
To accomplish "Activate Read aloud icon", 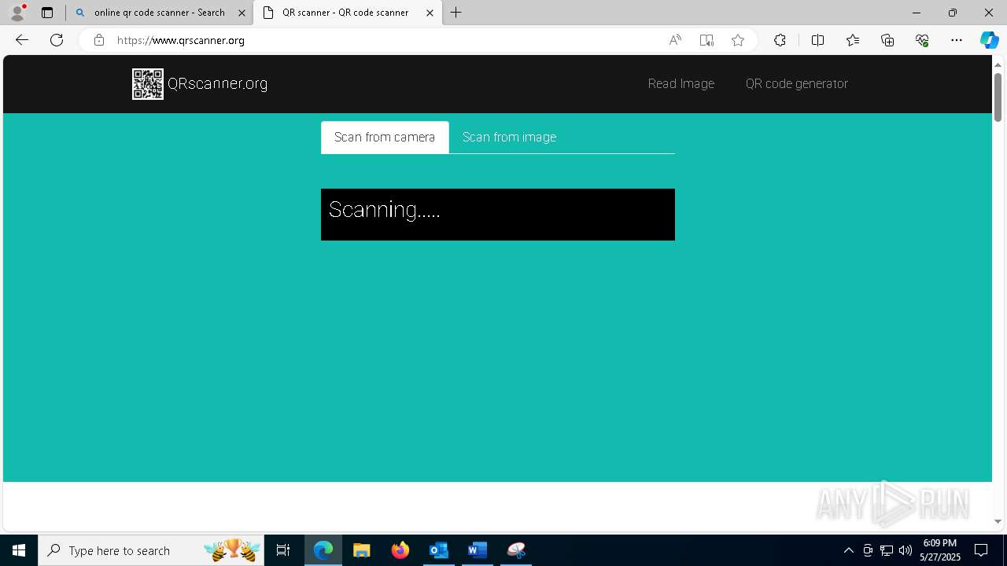I will click(x=675, y=40).
